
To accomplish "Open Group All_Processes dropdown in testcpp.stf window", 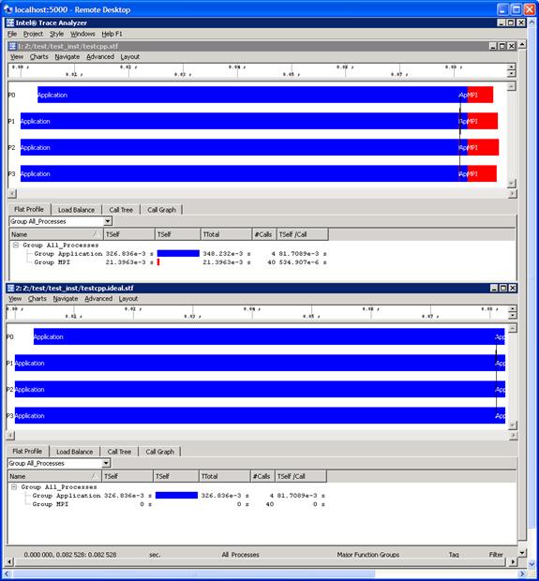I will 108,221.
